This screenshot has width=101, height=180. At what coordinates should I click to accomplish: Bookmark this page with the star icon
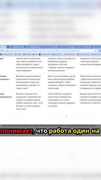(95, 51)
